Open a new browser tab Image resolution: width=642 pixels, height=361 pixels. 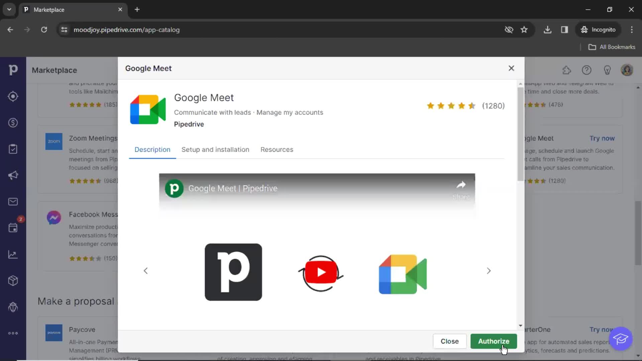137,9
